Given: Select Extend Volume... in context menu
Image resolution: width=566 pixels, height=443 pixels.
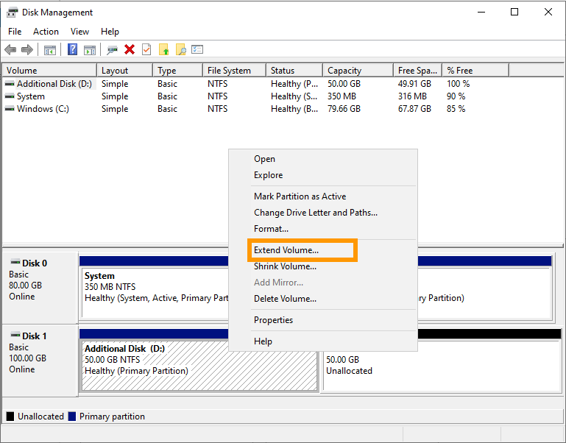Looking at the screenshot, I should 286,250.
